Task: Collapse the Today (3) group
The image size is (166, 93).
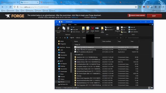Action: tap(74, 45)
